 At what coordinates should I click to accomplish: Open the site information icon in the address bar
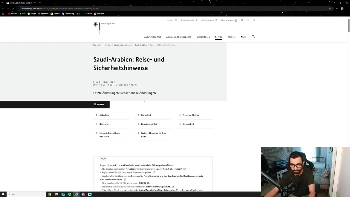pyautogui.click(x=19, y=8)
